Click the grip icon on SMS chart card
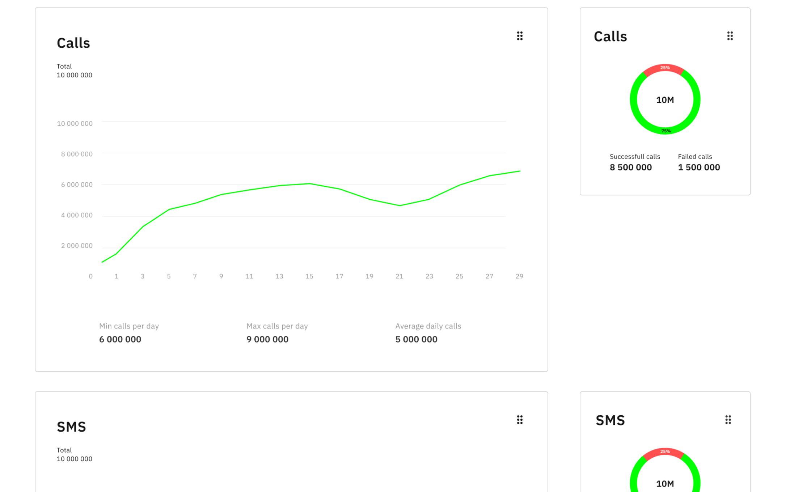 tap(520, 420)
